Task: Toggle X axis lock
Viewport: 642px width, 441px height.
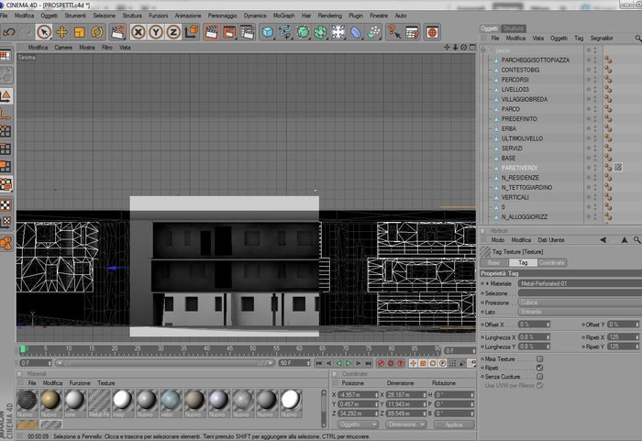Action: click(138, 32)
